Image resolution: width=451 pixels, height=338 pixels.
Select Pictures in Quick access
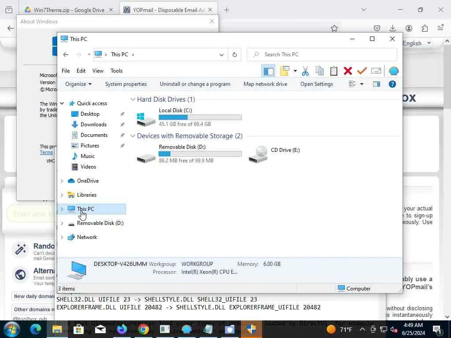[90, 146]
